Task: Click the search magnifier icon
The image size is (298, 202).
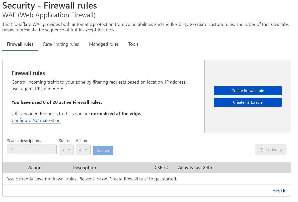Action: (12, 150)
